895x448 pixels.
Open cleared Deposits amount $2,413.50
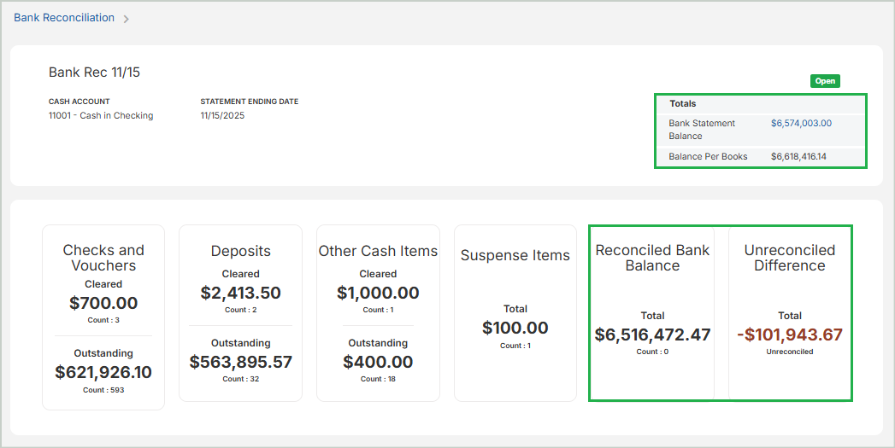click(240, 293)
